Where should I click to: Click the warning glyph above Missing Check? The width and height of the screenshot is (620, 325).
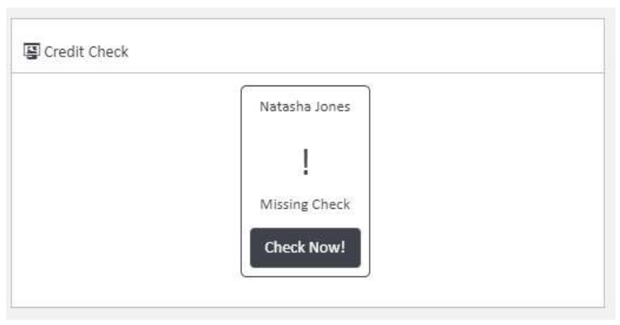pos(305,162)
